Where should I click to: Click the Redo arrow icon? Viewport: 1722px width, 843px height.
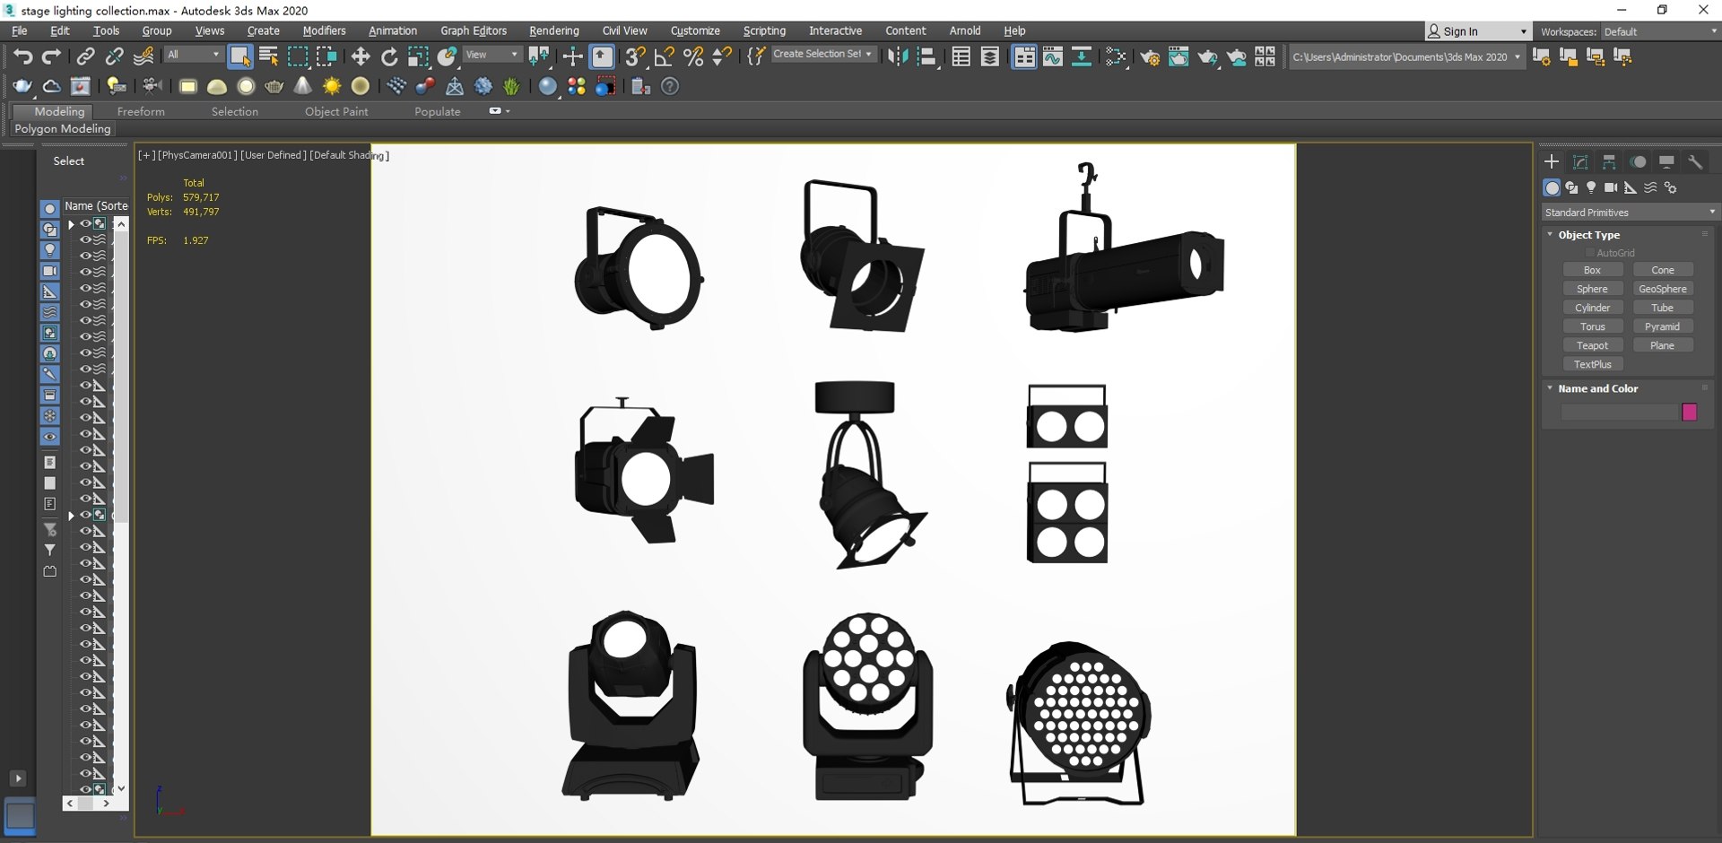52,56
